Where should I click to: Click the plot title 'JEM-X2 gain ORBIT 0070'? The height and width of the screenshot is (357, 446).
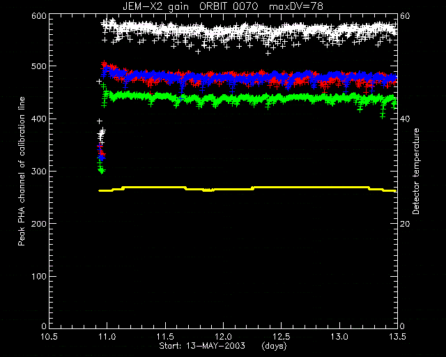190,6
